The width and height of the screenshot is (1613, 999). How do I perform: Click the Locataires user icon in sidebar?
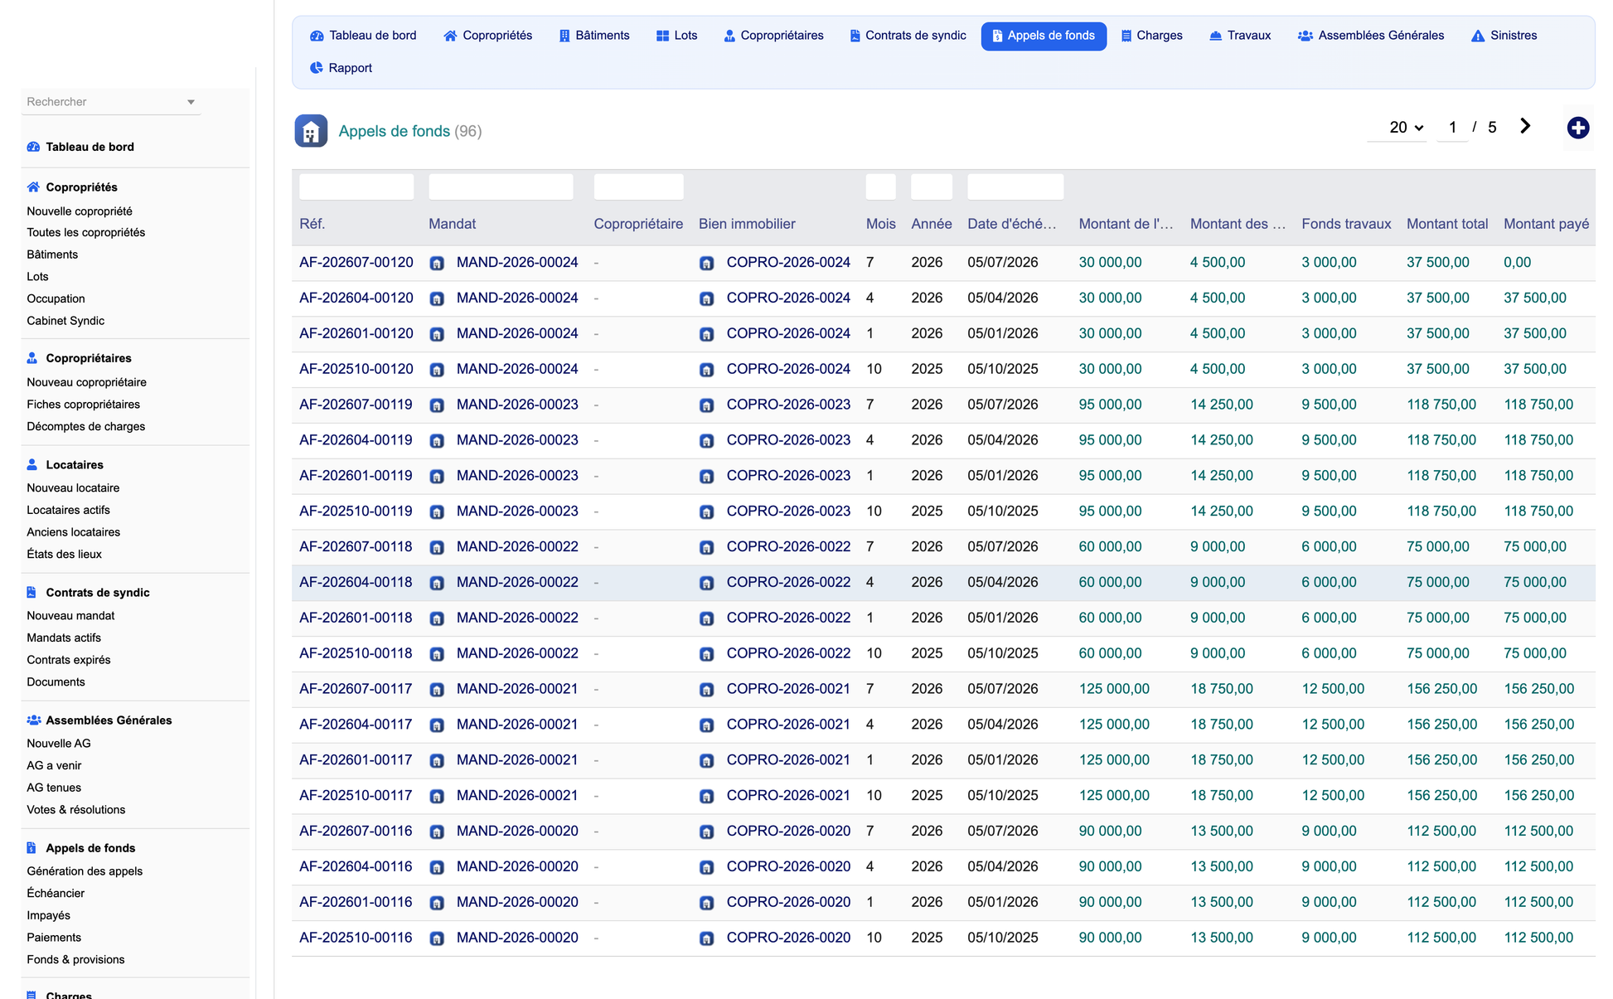point(32,464)
